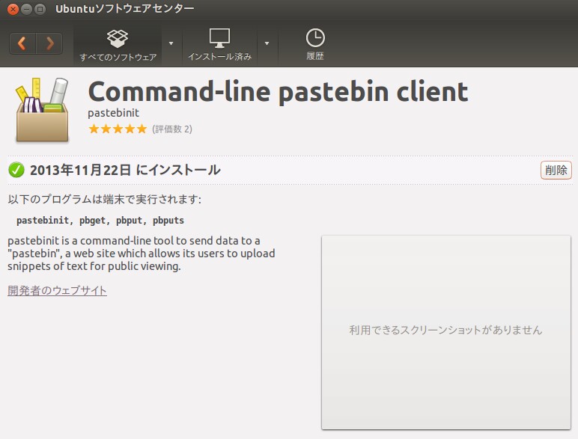Click the 以下のプログラムは端末で実行されます text
Viewport: 578px width, 439px height.
point(105,199)
